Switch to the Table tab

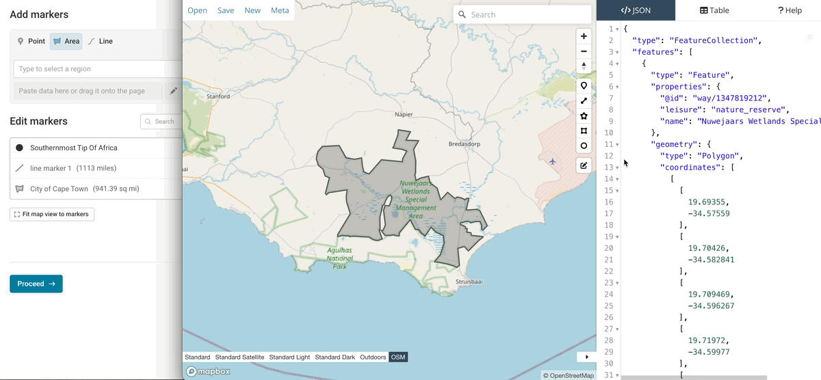[714, 10]
